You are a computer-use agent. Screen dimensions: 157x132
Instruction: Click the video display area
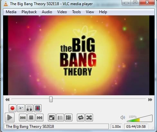(x=78, y=55)
